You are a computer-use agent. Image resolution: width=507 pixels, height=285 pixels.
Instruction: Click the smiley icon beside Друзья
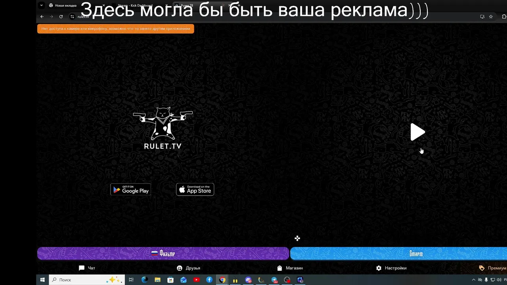pos(179,268)
